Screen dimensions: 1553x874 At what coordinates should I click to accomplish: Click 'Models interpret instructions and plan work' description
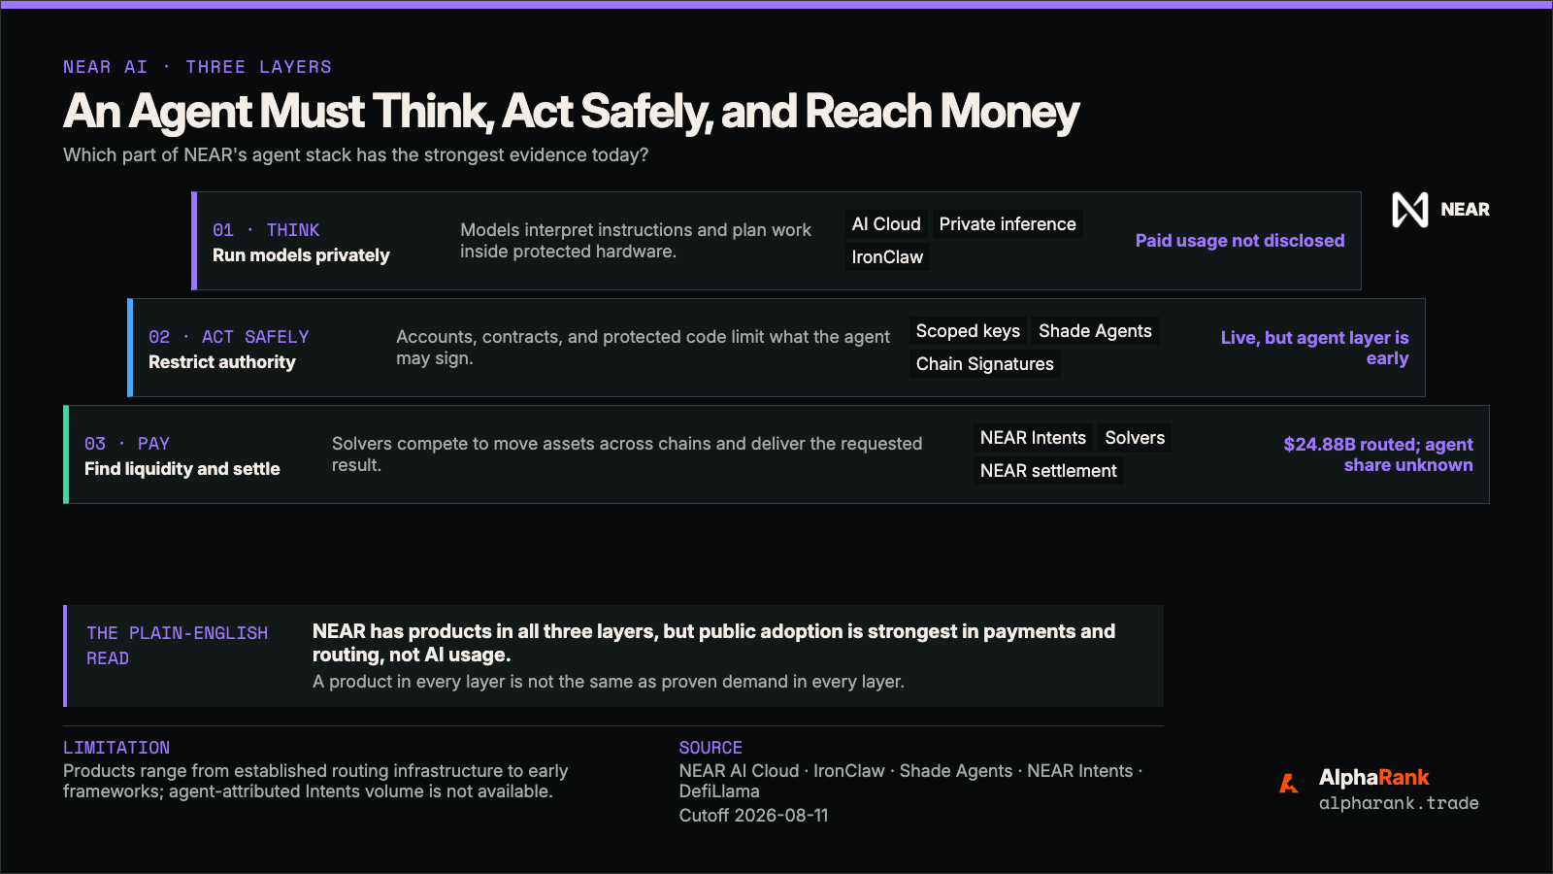tap(636, 241)
